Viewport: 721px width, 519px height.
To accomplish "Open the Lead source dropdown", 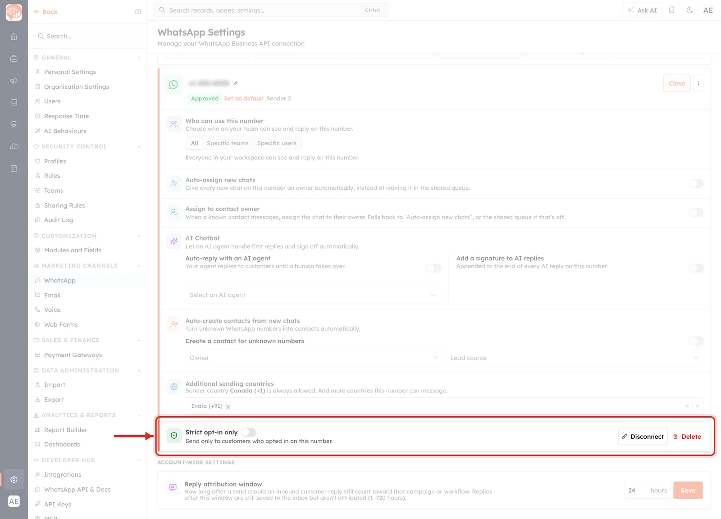I will click(575, 358).
